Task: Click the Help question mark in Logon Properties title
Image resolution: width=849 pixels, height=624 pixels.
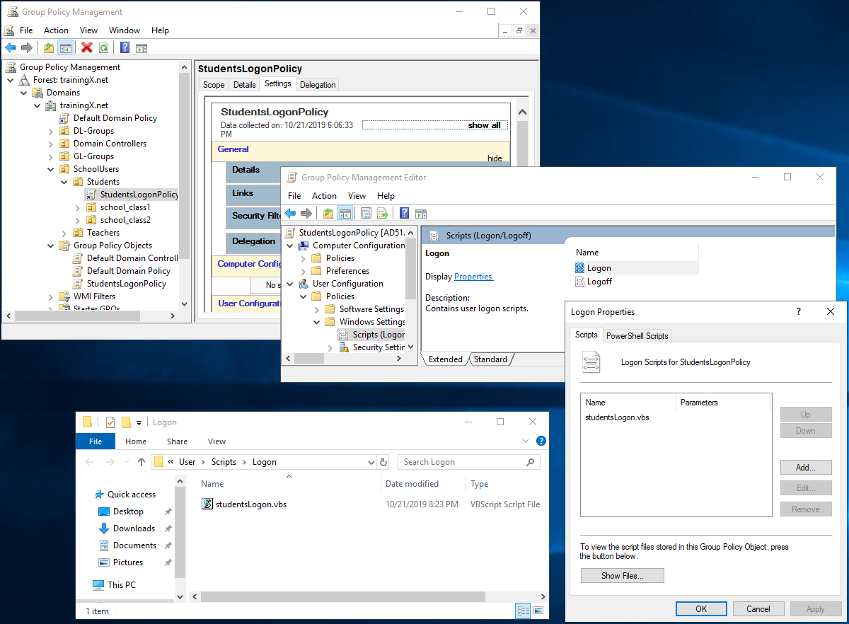Action: (799, 311)
